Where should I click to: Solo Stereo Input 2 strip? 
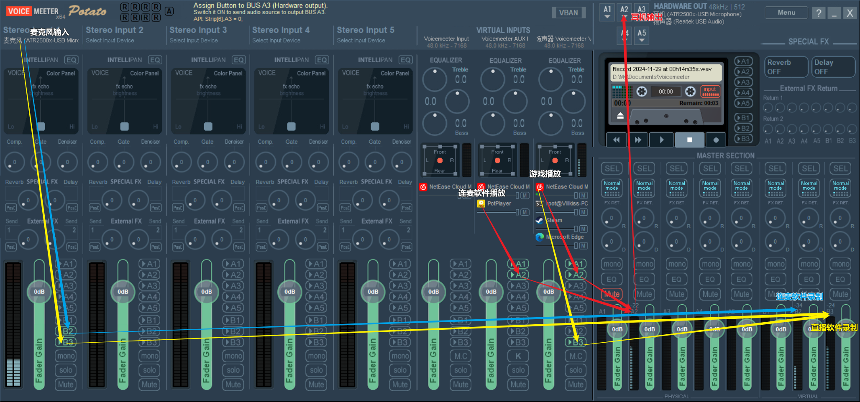click(x=149, y=370)
